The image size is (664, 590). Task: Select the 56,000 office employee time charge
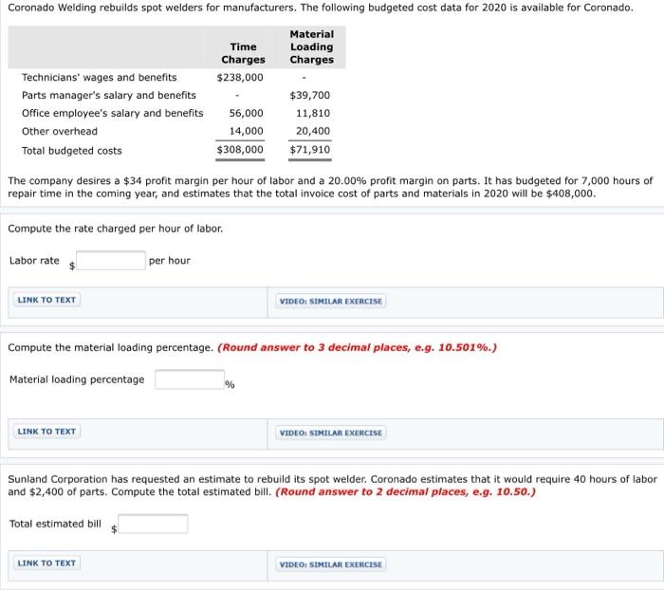click(246, 113)
